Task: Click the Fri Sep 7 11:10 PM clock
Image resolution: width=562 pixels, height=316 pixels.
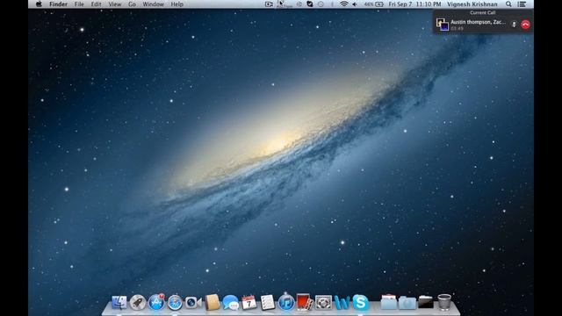Action: point(414,4)
